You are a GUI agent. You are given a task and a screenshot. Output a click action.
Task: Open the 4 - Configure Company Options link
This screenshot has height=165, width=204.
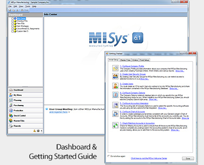(132, 93)
